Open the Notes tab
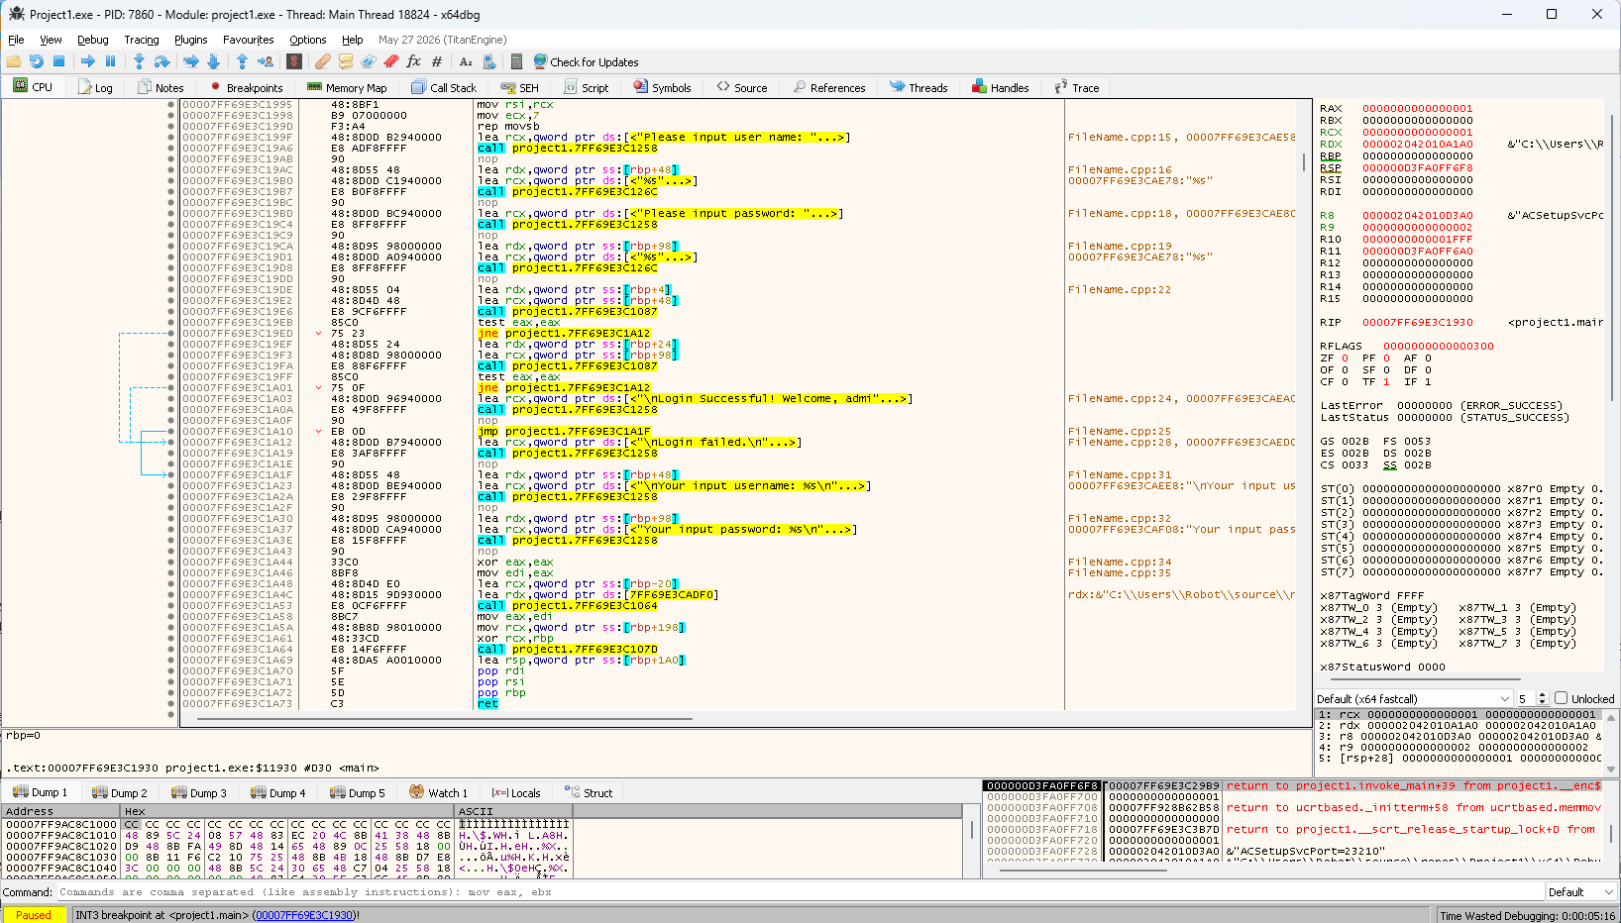Image resolution: width=1621 pixels, height=923 pixels. [x=161, y=87]
